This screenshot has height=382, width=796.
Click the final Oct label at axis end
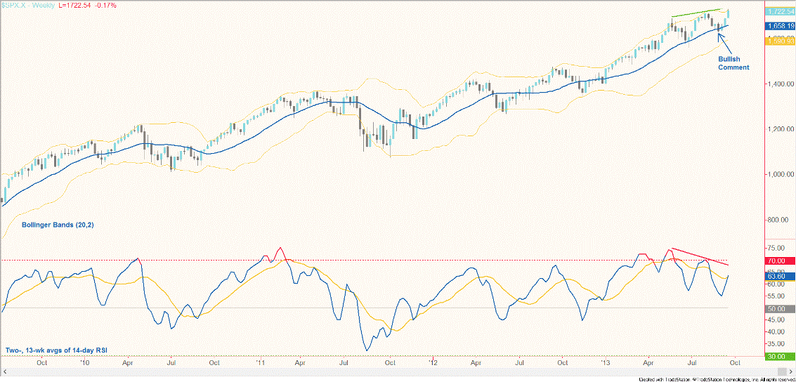tap(735, 363)
